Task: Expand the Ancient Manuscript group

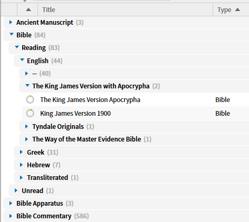Action: (11, 22)
